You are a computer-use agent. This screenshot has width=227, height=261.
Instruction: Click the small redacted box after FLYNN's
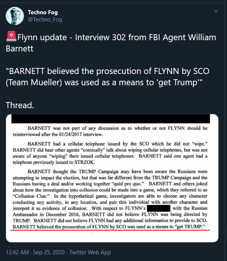click(159, 208)
